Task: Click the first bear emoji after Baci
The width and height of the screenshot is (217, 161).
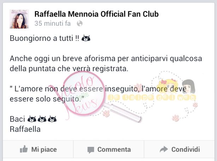Action: pyautogui.click(x=32, y=119)
